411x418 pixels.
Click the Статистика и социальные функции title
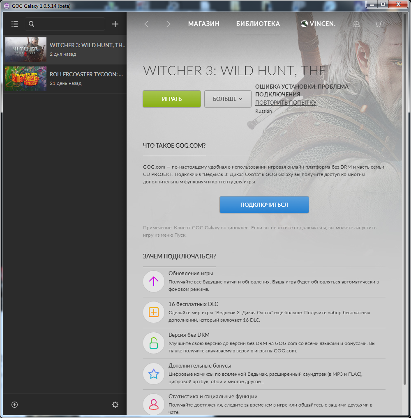(213, 396)
